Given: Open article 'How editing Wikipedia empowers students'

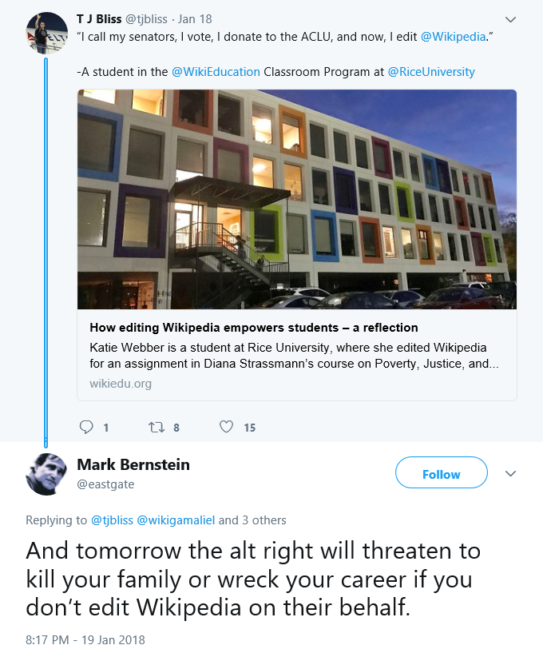Looking at the screenshot, I should pyautogui.click(x=254, y=328).
